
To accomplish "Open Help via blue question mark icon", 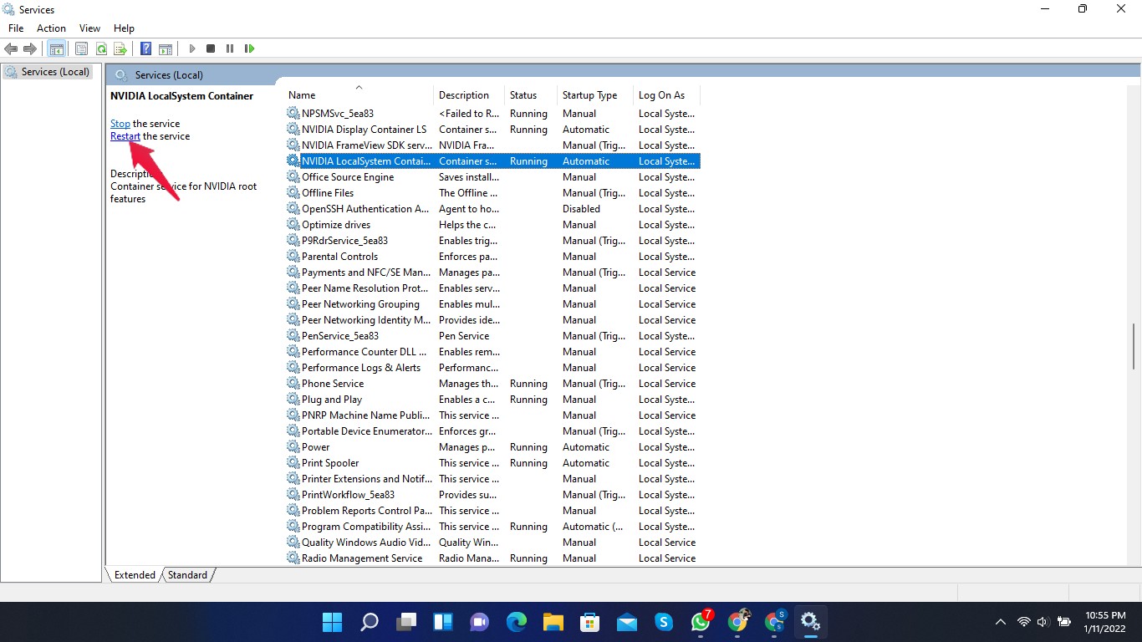I will coord(146,49).
